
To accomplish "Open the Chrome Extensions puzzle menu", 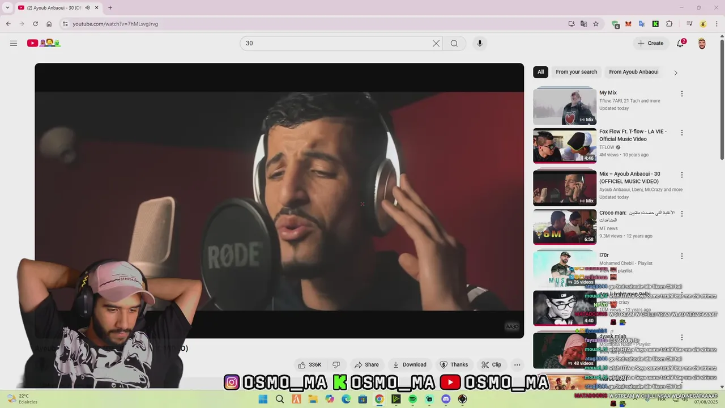I will click(x=669, y=24).
